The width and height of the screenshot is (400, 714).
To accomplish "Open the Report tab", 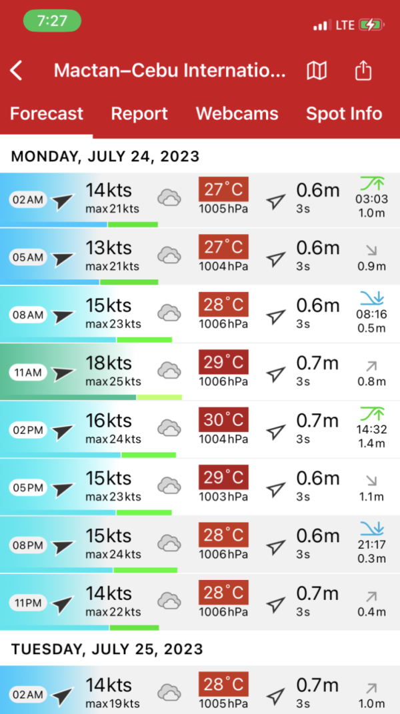I will 139,113.
